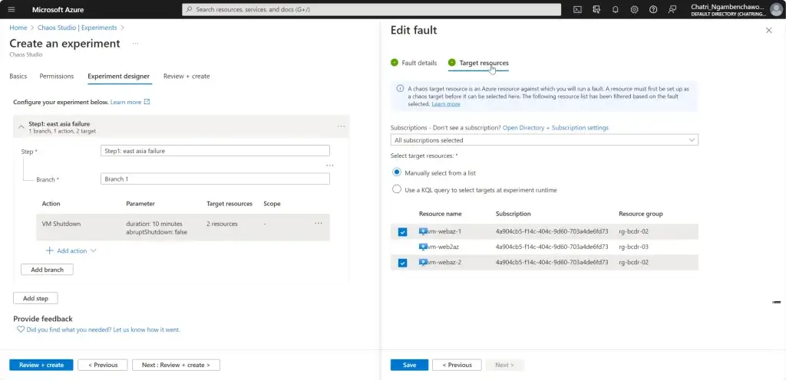Click the blue Review + create button

(x=41, y=365)
